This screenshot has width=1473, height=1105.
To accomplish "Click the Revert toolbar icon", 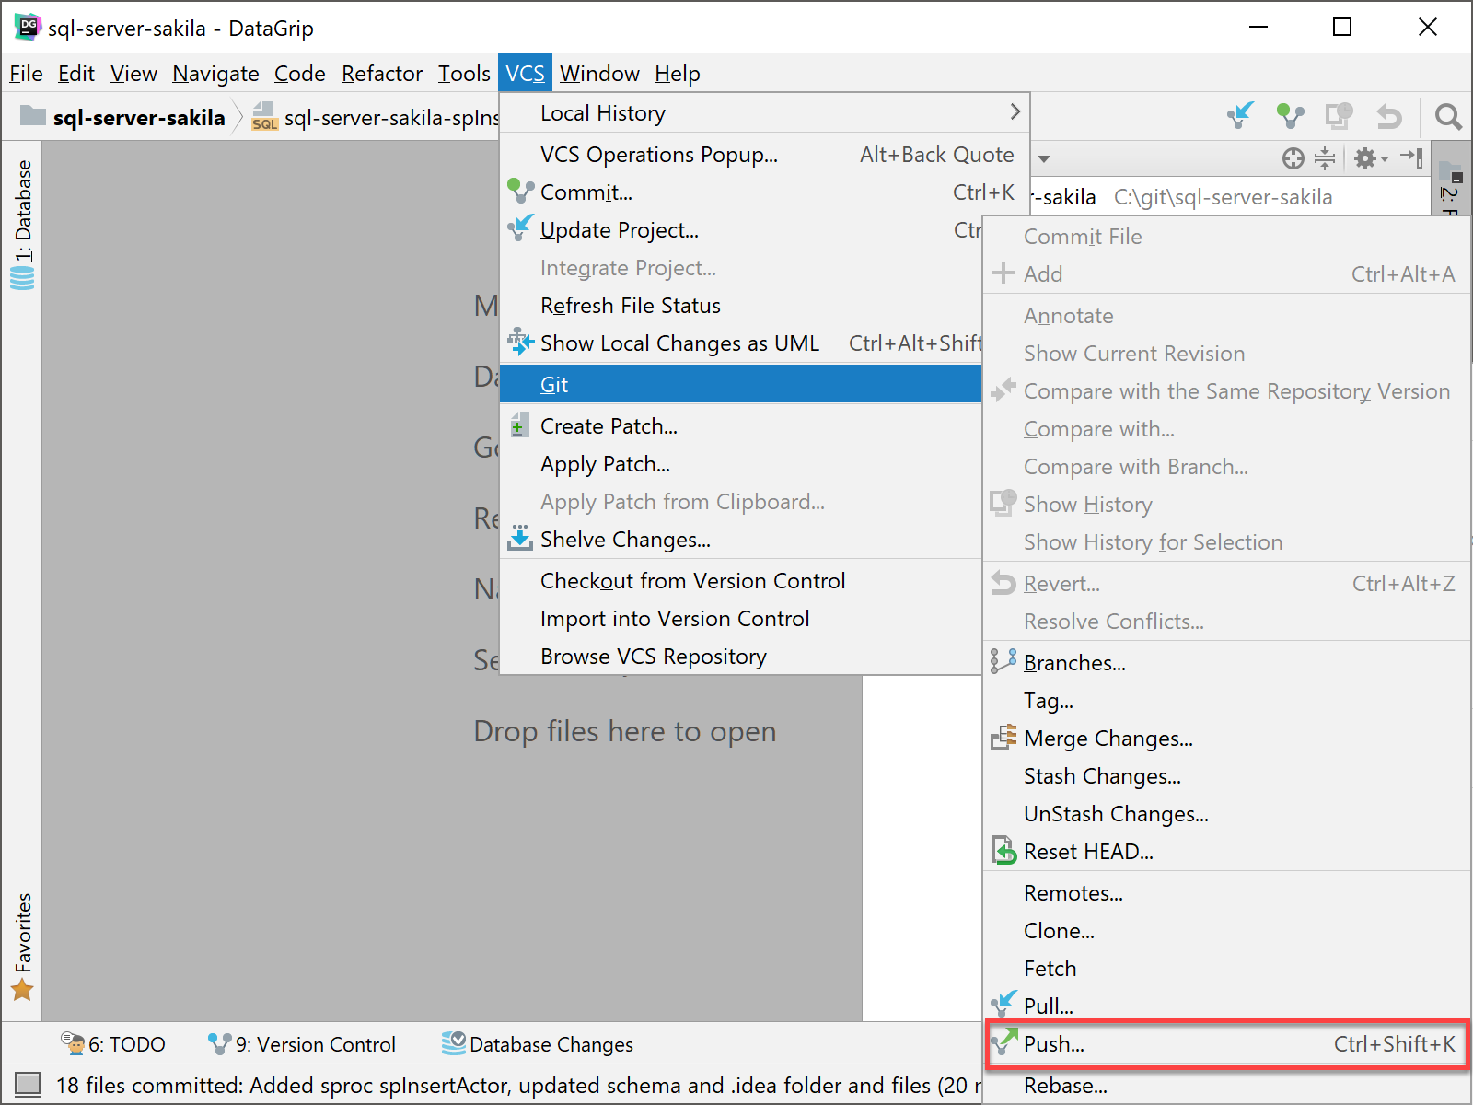I will point(1388,116).
